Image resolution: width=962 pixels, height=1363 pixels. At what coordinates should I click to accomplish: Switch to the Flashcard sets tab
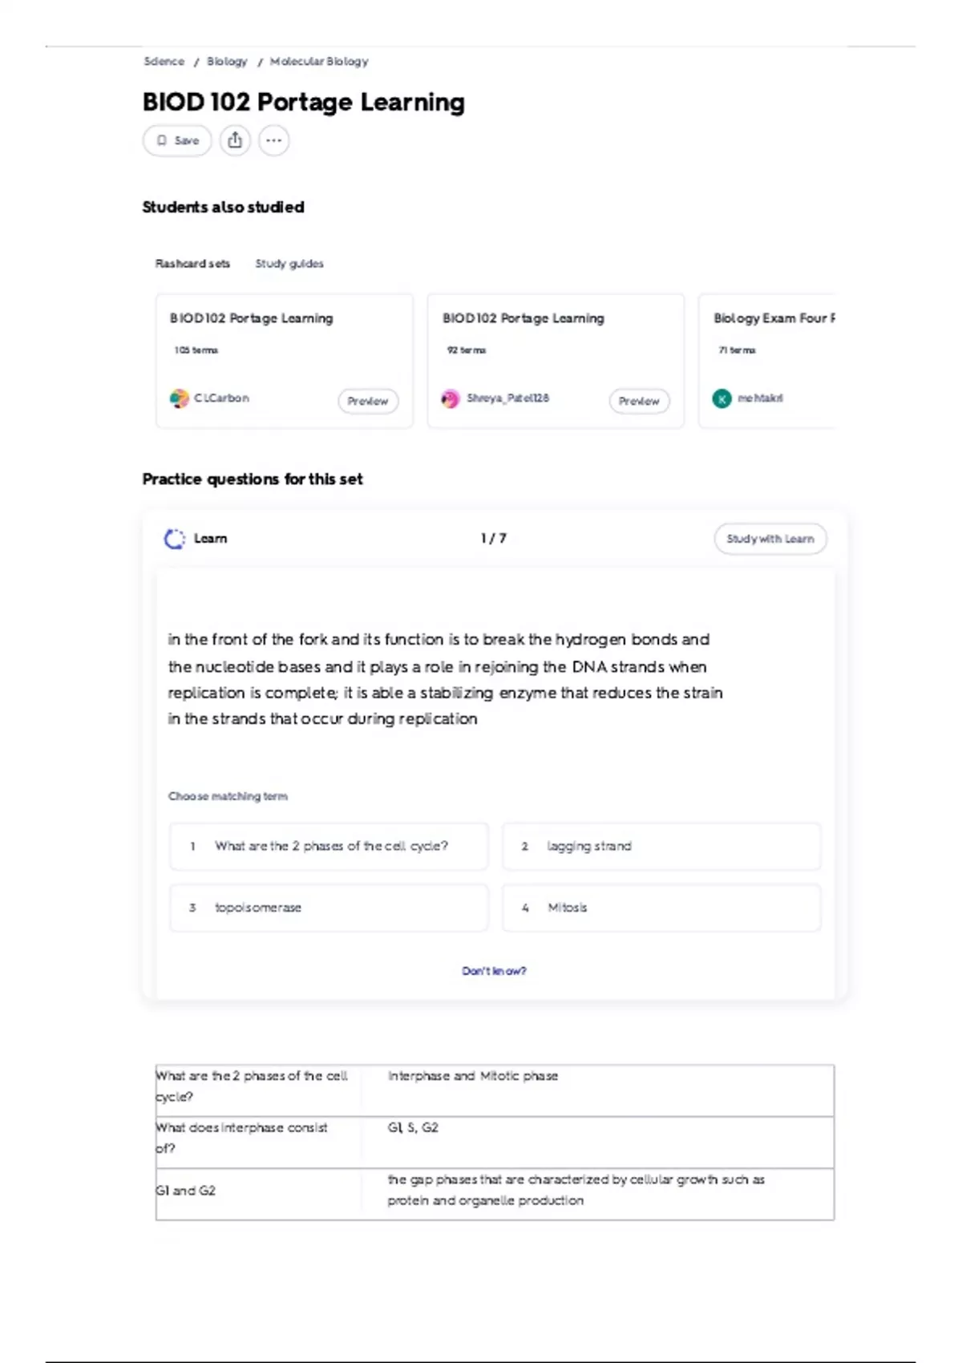point(192,264)
